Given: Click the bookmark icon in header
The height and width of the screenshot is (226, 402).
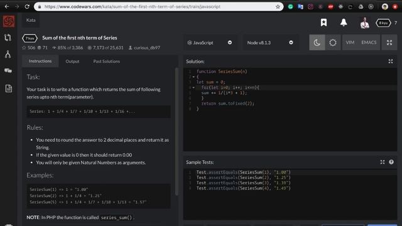Looking at the screenshot, I should coord(323,23).
